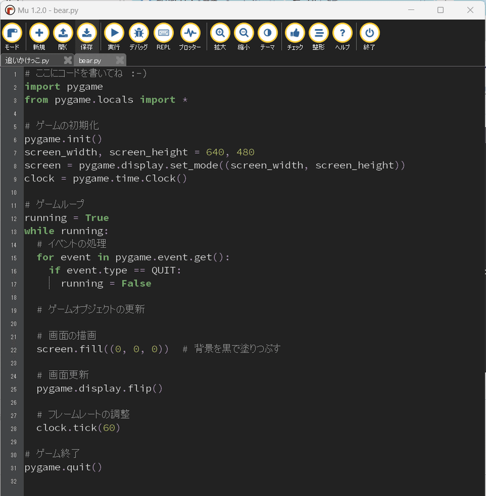Select the bear.py tab
The width and height of the screenshot is (486, 496).
click(90, 60)
